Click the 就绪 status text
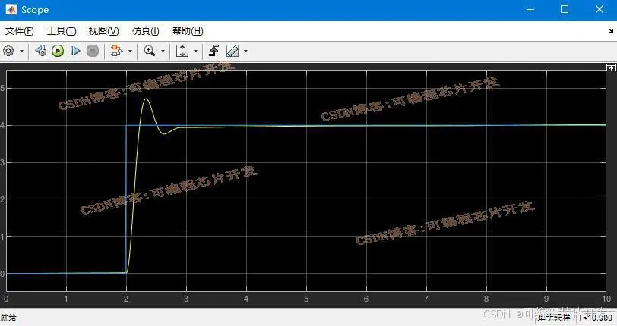The height and width of the screenshot is (326, 617). [x=8, y=318]
